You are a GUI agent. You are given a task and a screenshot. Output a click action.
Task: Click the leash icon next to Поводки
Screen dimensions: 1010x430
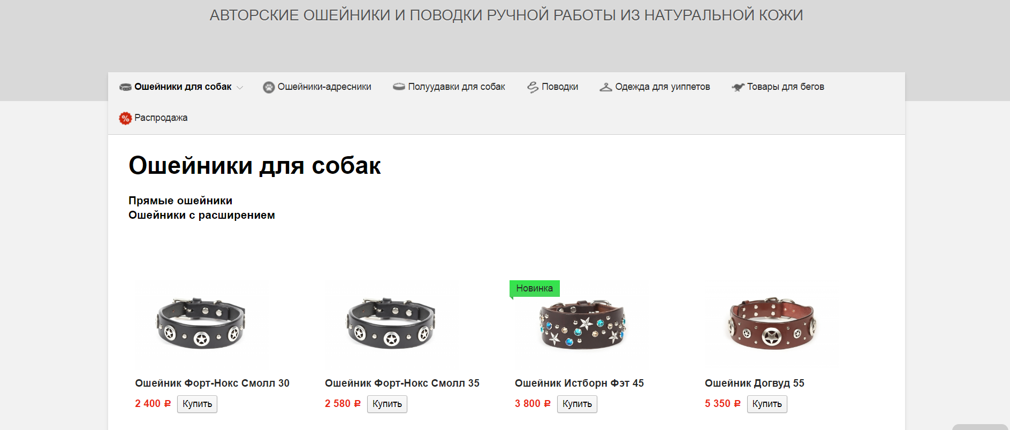[x=533, y=87]
